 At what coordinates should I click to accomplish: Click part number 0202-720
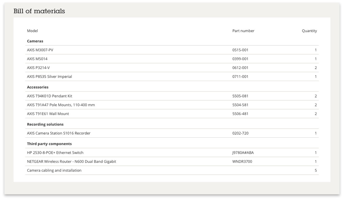[x=241, y=133]
